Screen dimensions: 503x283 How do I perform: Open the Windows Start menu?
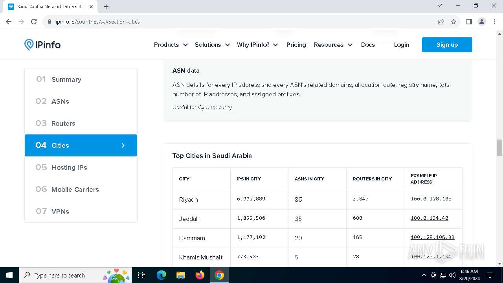coord(9,275)
